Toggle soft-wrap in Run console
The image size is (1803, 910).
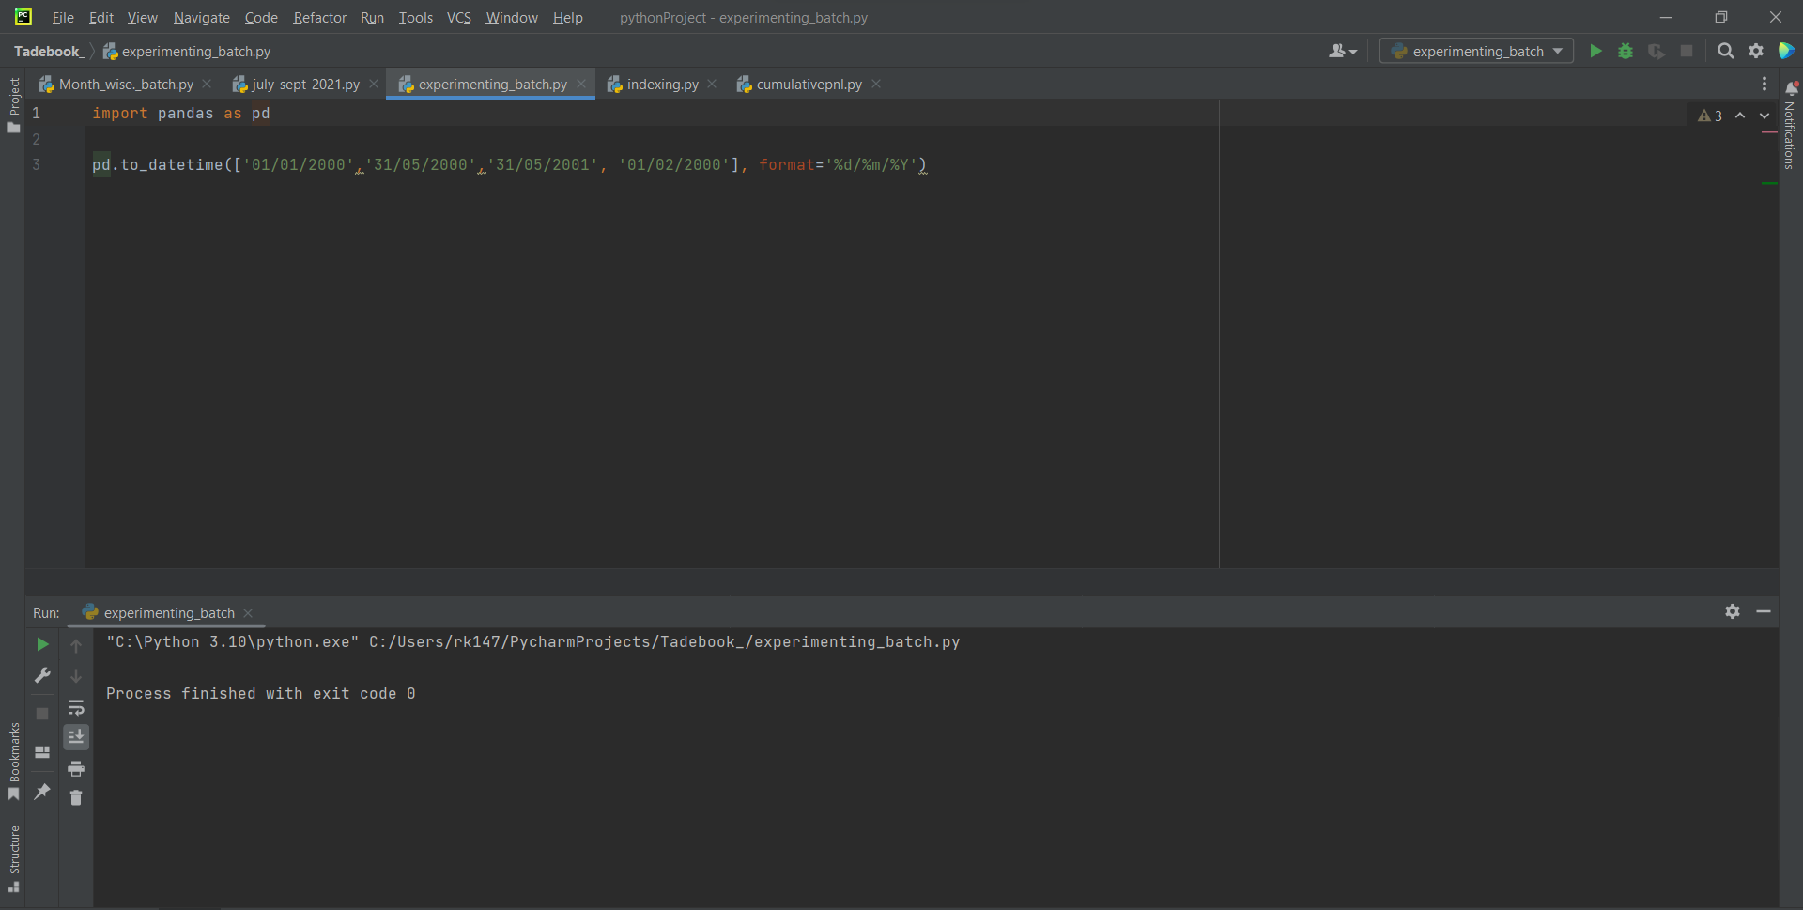76,707
